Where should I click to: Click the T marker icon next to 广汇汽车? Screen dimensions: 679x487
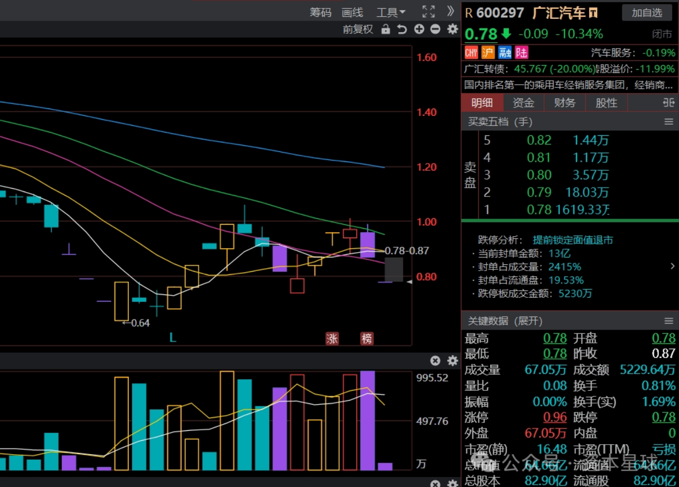click(593, 13)
